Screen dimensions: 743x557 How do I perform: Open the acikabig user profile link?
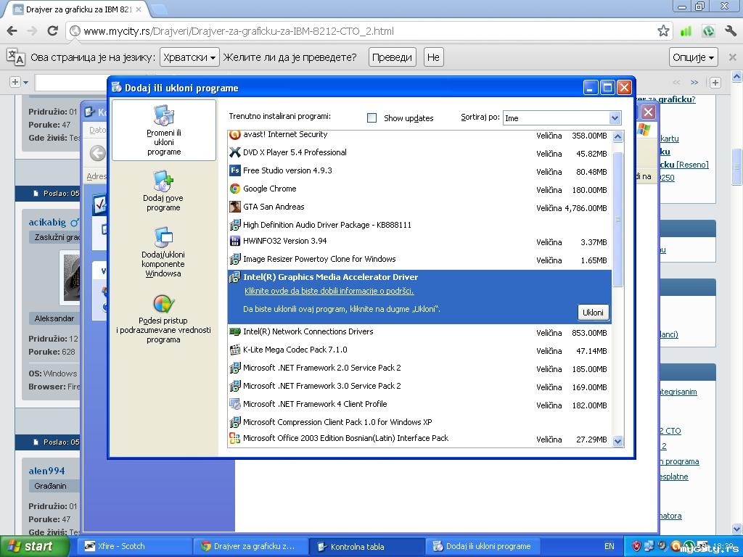[47, 222]
